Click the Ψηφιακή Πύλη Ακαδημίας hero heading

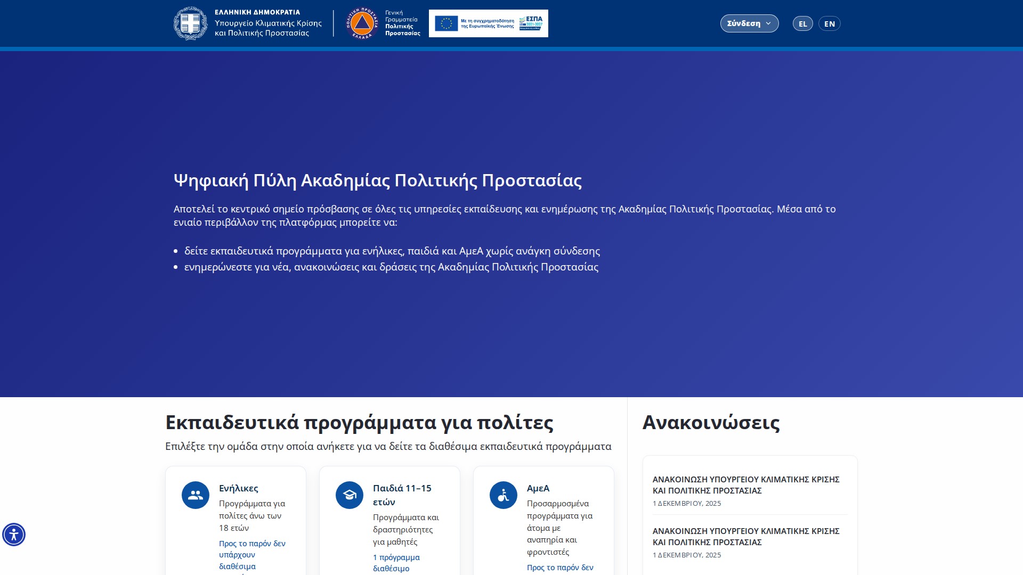377,180
